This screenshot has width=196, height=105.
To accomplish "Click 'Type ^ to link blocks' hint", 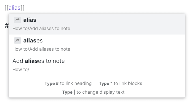I will click(x=120, y=83).
